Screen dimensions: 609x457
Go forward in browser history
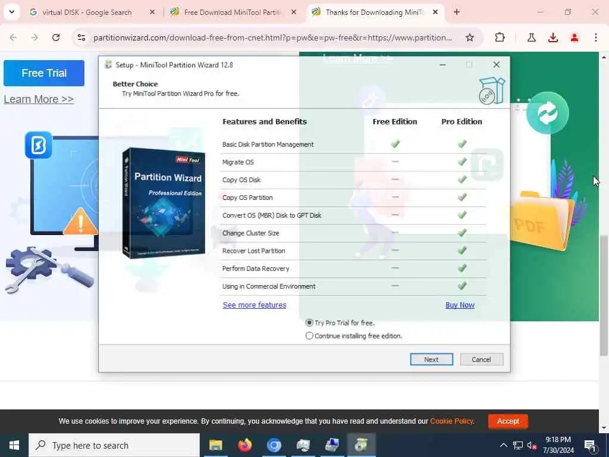coord(34,37)
